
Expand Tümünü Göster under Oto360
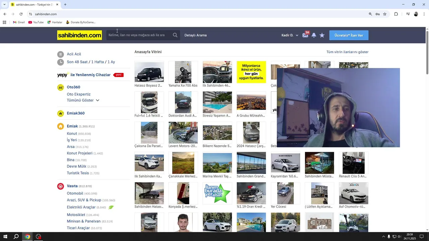click(x=83, y=100)
